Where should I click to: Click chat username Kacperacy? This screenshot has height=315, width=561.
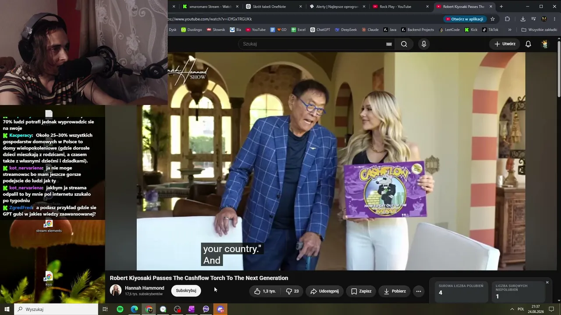[20, 135]
